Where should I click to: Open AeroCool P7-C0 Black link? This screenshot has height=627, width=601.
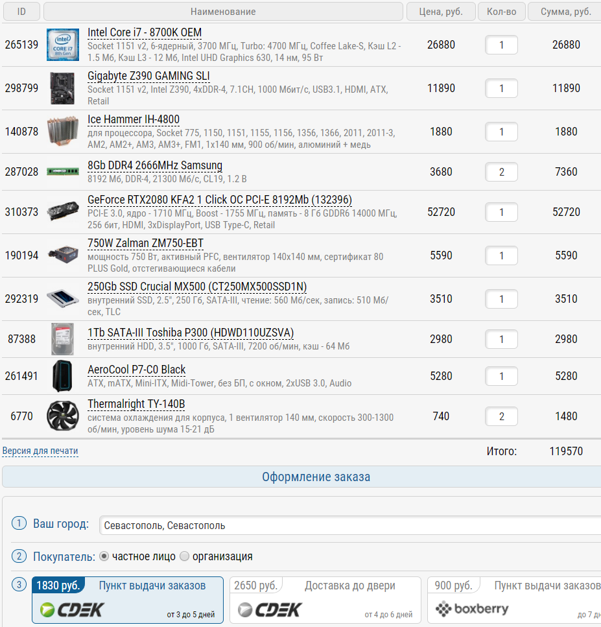point(136,370)
